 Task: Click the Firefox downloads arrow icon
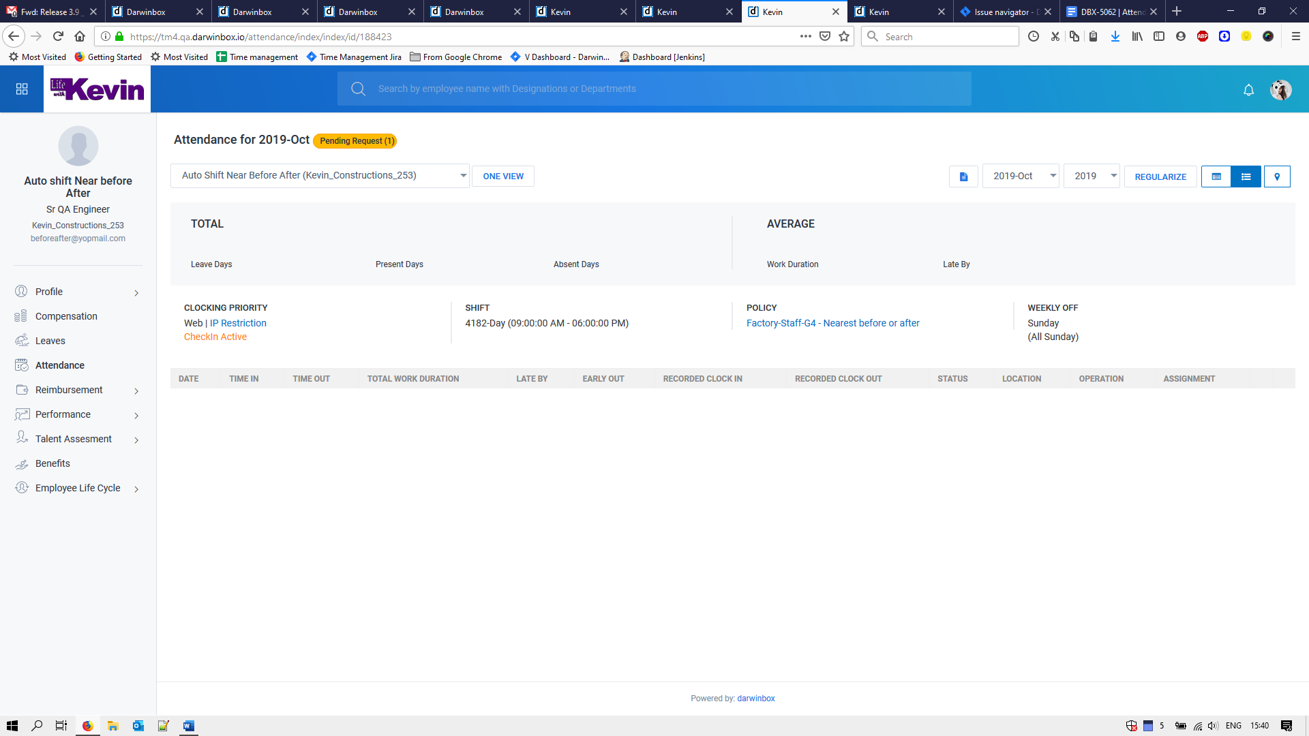[x=1115, y=37]
